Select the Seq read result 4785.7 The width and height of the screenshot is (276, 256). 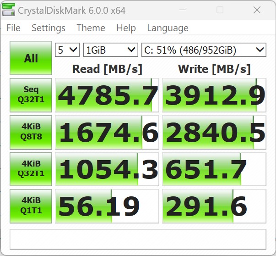[107, 95]
